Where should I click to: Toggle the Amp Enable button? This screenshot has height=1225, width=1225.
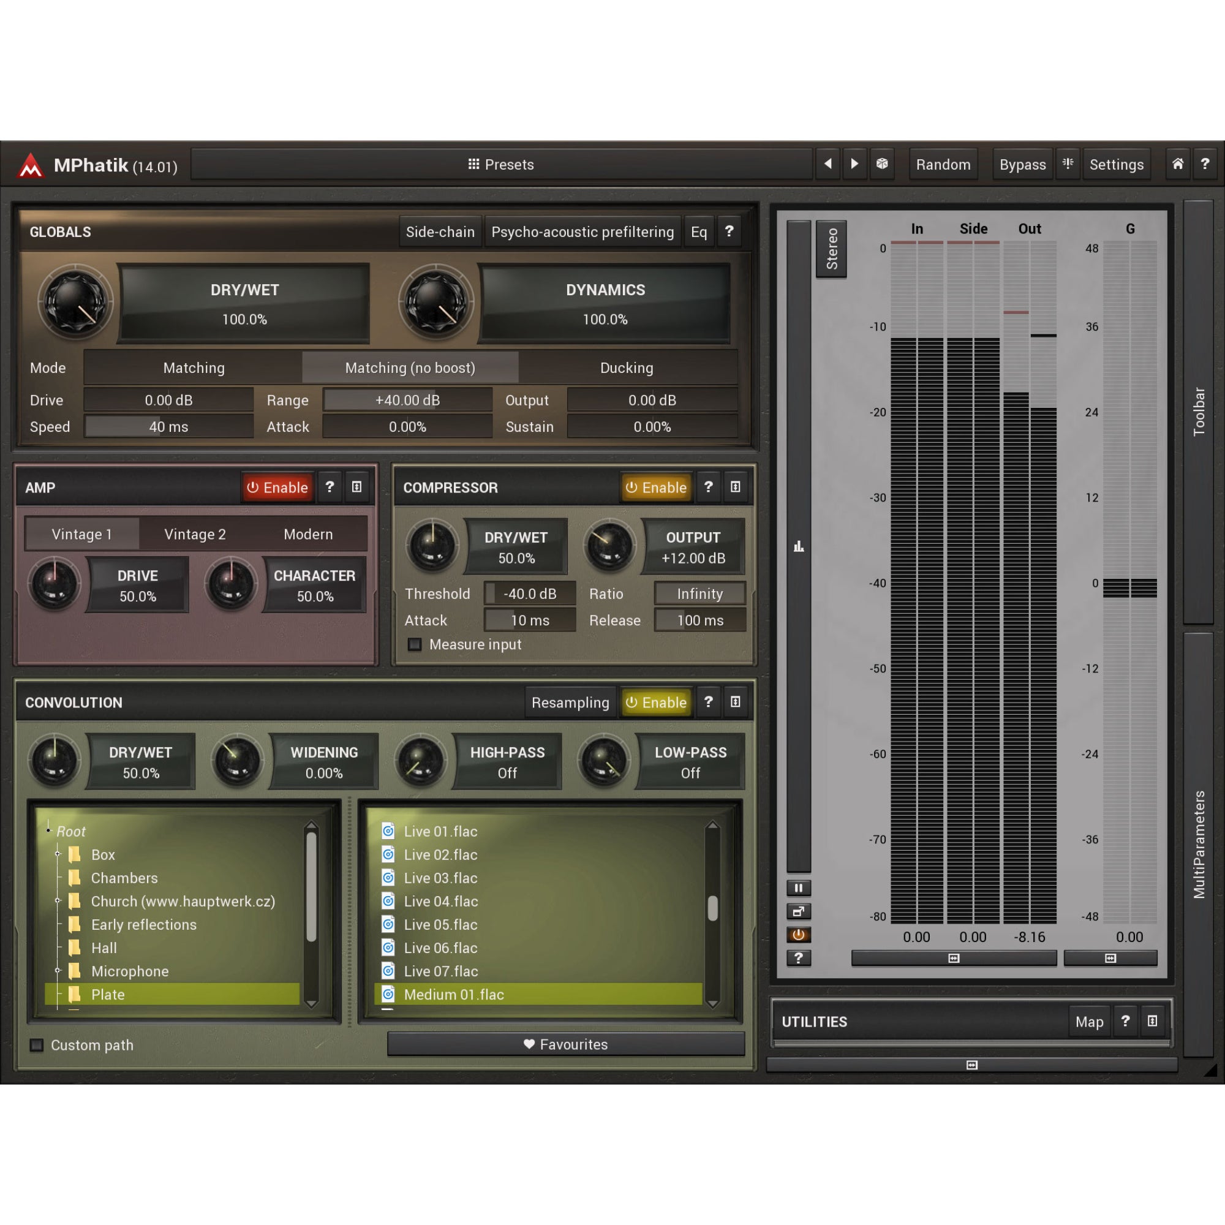click(277, 487)
